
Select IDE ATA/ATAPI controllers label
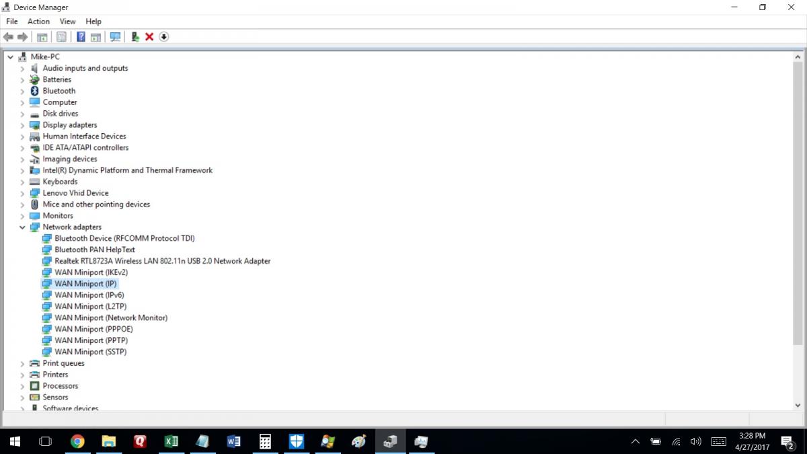point(85,148)
